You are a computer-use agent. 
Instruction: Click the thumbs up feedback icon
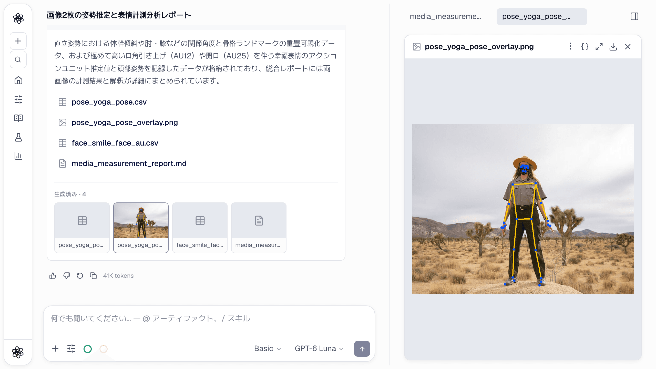click(53, 276)
